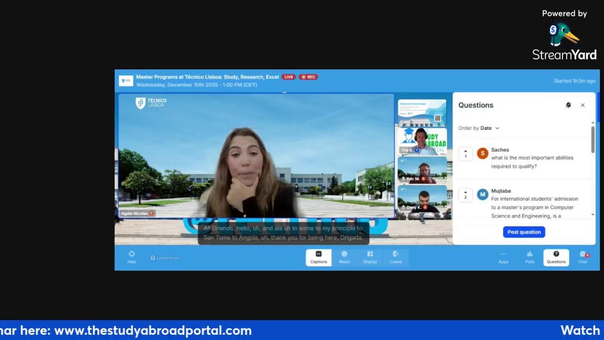Click Saches' question text
This screenshot has width=604, height=340.
(532, 162)
